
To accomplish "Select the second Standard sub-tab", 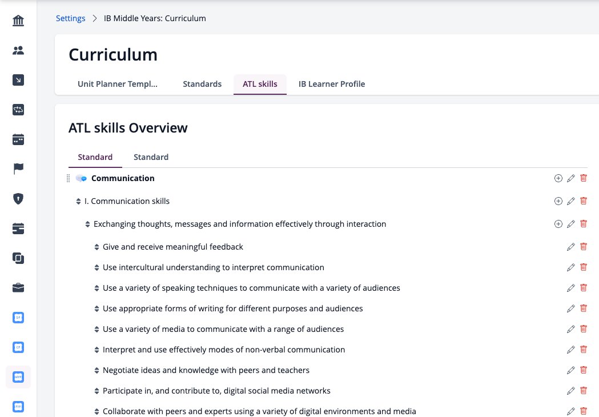I will click(x=151, y=157).
